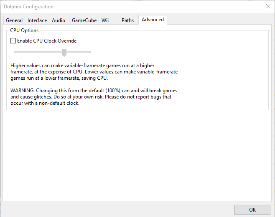Select the Audio tab
The width and height of the screenshot is (275, 217).
tap(59, 20)
